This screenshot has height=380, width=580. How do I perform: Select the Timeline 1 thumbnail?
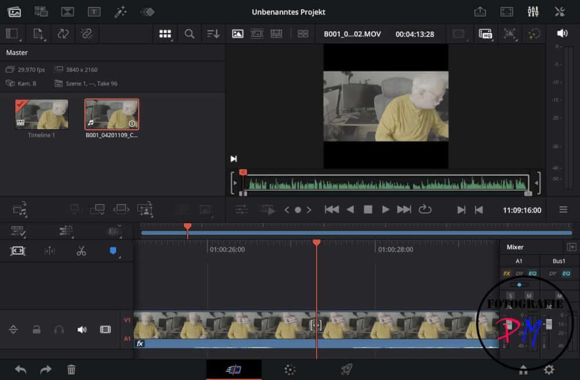coord(41,114)
